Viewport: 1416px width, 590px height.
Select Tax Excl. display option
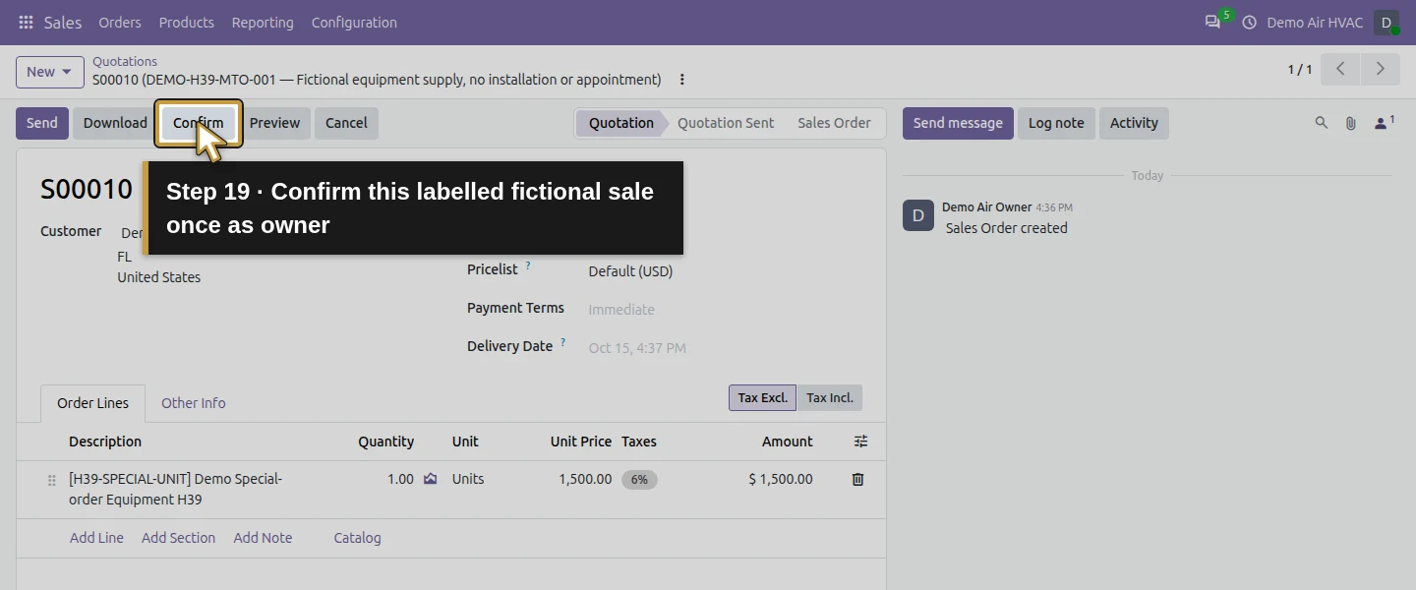coord(762,397)
